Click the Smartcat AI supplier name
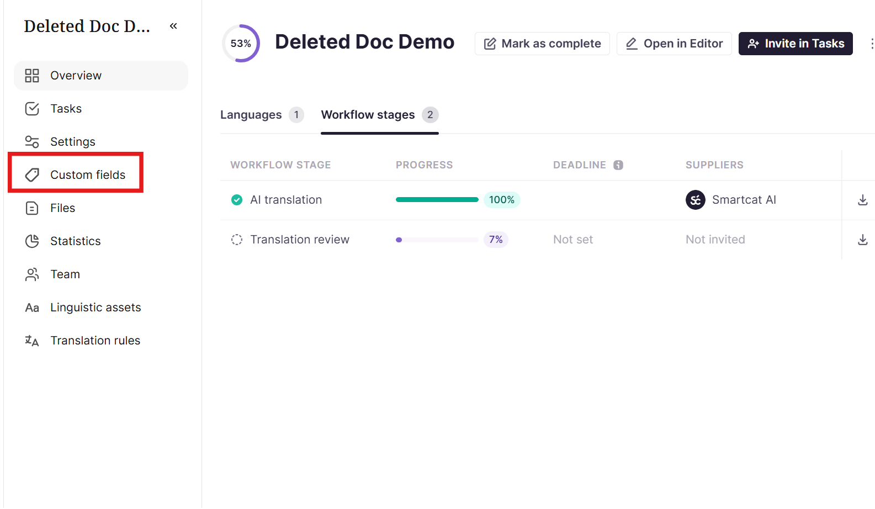This screenshot has height=509, width=875. (744, 200)
